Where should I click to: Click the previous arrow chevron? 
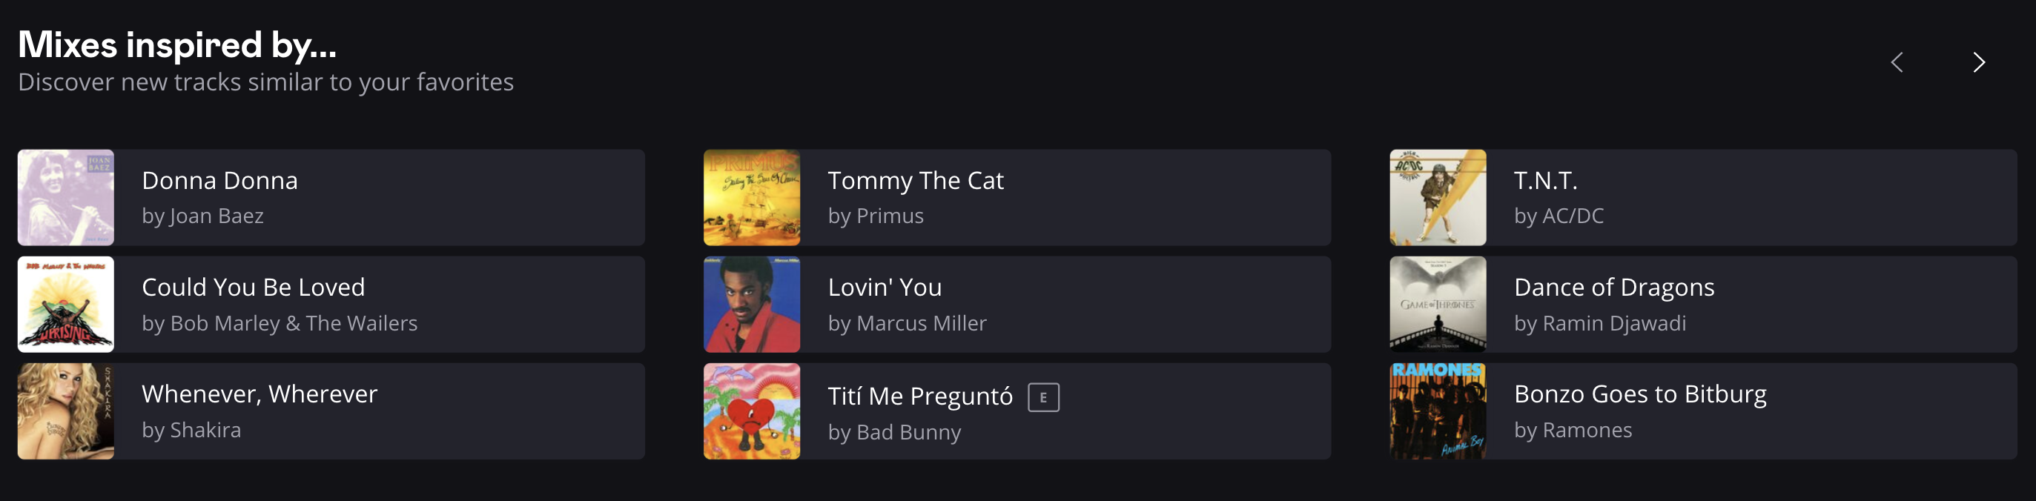pyautogui.click(x=1897, y=62)
